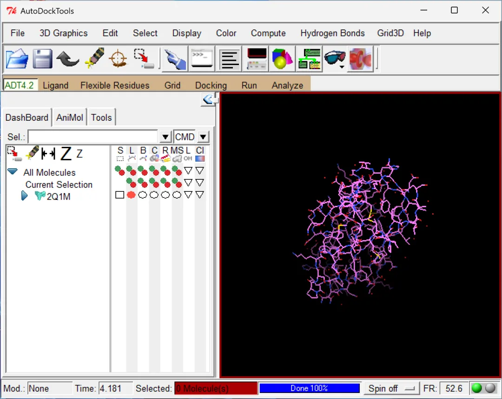Click the green status indicator light
Image resolution: width=502 pixels, height=399 pixels.
(x=477, y=388)
